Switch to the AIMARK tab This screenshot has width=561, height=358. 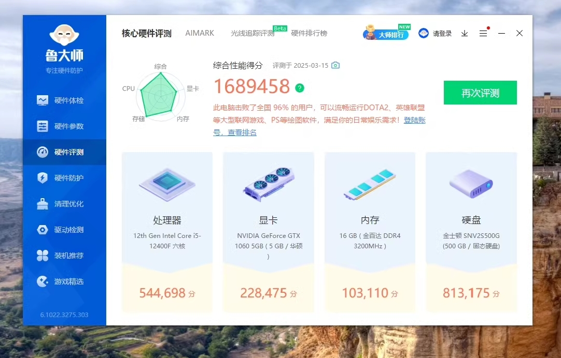[x=200, y=33]
